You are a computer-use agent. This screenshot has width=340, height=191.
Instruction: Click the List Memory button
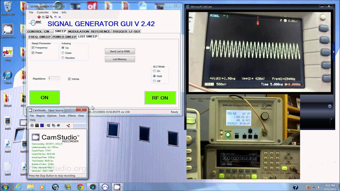[120, 59]
